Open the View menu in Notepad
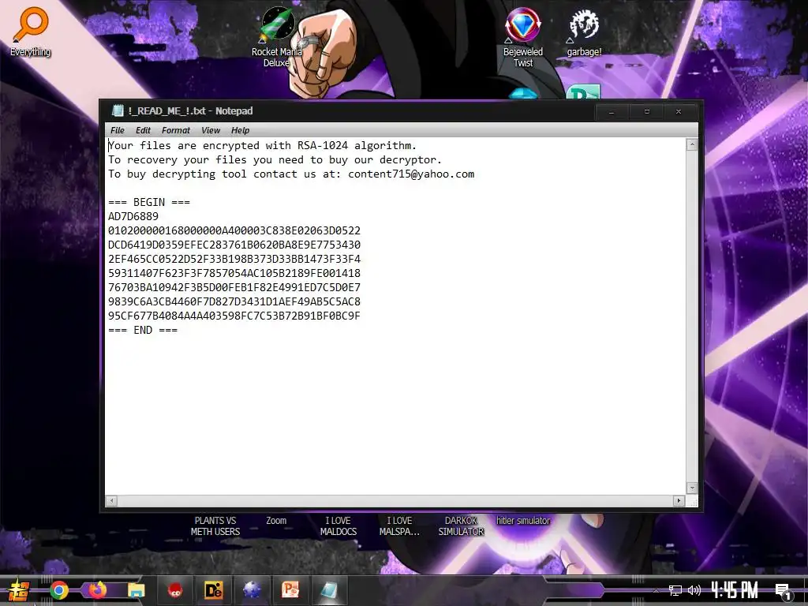The height and width of the screenshot is (606, 808). (x=210, y=130)
